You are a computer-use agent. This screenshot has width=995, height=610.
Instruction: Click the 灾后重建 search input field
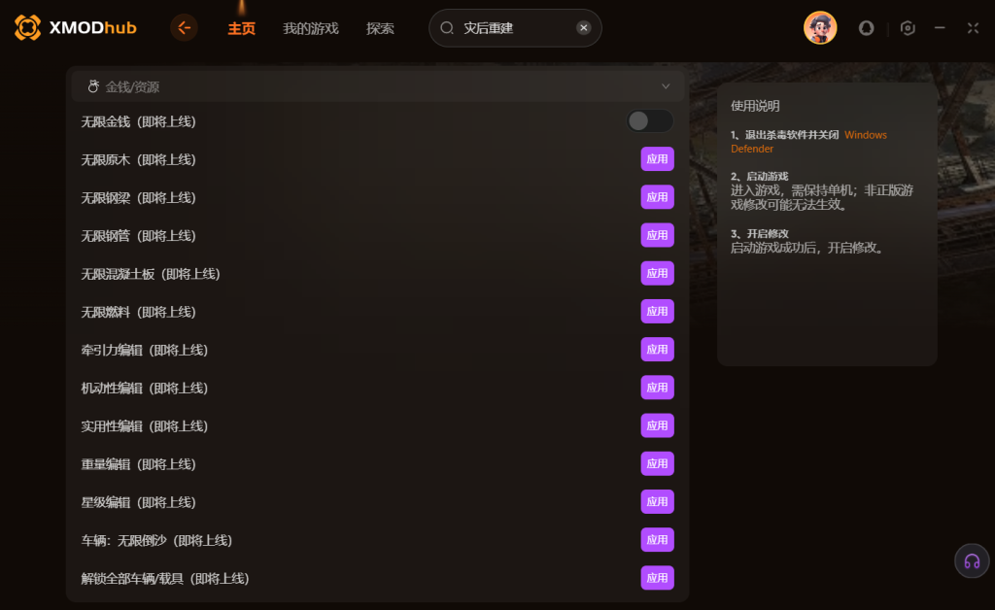pos(517,28)
